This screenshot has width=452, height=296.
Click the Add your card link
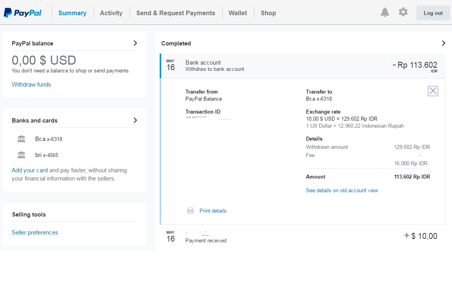(x=30, y=170)
